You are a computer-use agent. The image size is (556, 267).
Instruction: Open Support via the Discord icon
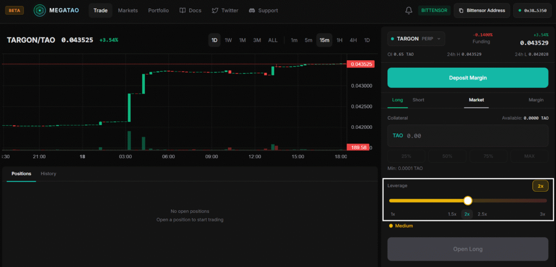point(252,10)
